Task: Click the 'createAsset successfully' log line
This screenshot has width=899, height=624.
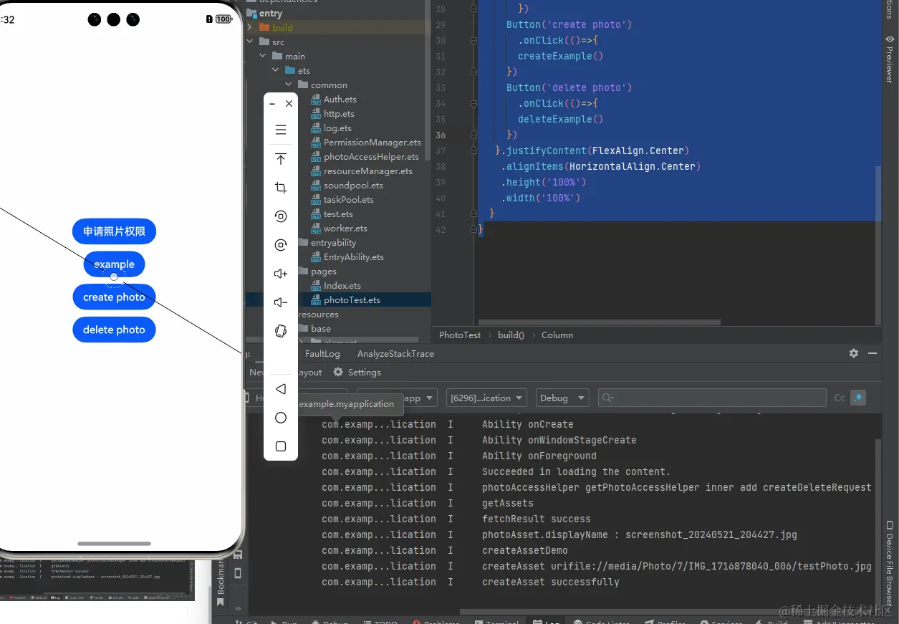Action: tap(550, 582)
